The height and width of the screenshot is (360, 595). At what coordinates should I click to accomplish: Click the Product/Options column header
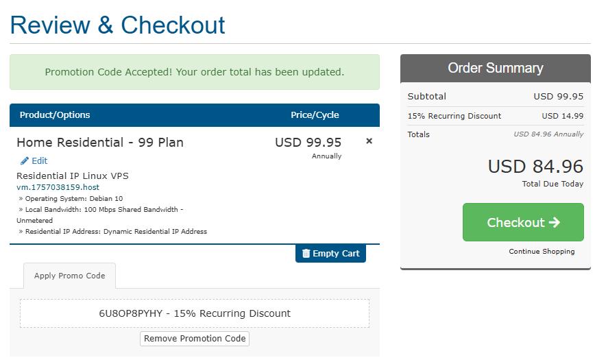point(55,115)
